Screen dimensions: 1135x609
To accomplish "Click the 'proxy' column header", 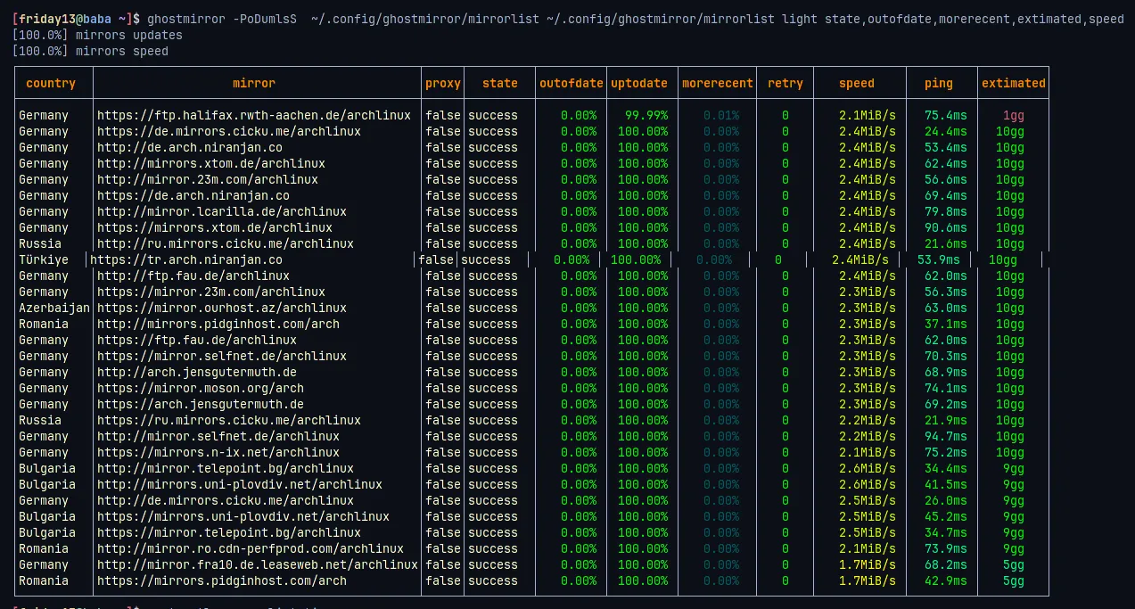I will point(443,83).
